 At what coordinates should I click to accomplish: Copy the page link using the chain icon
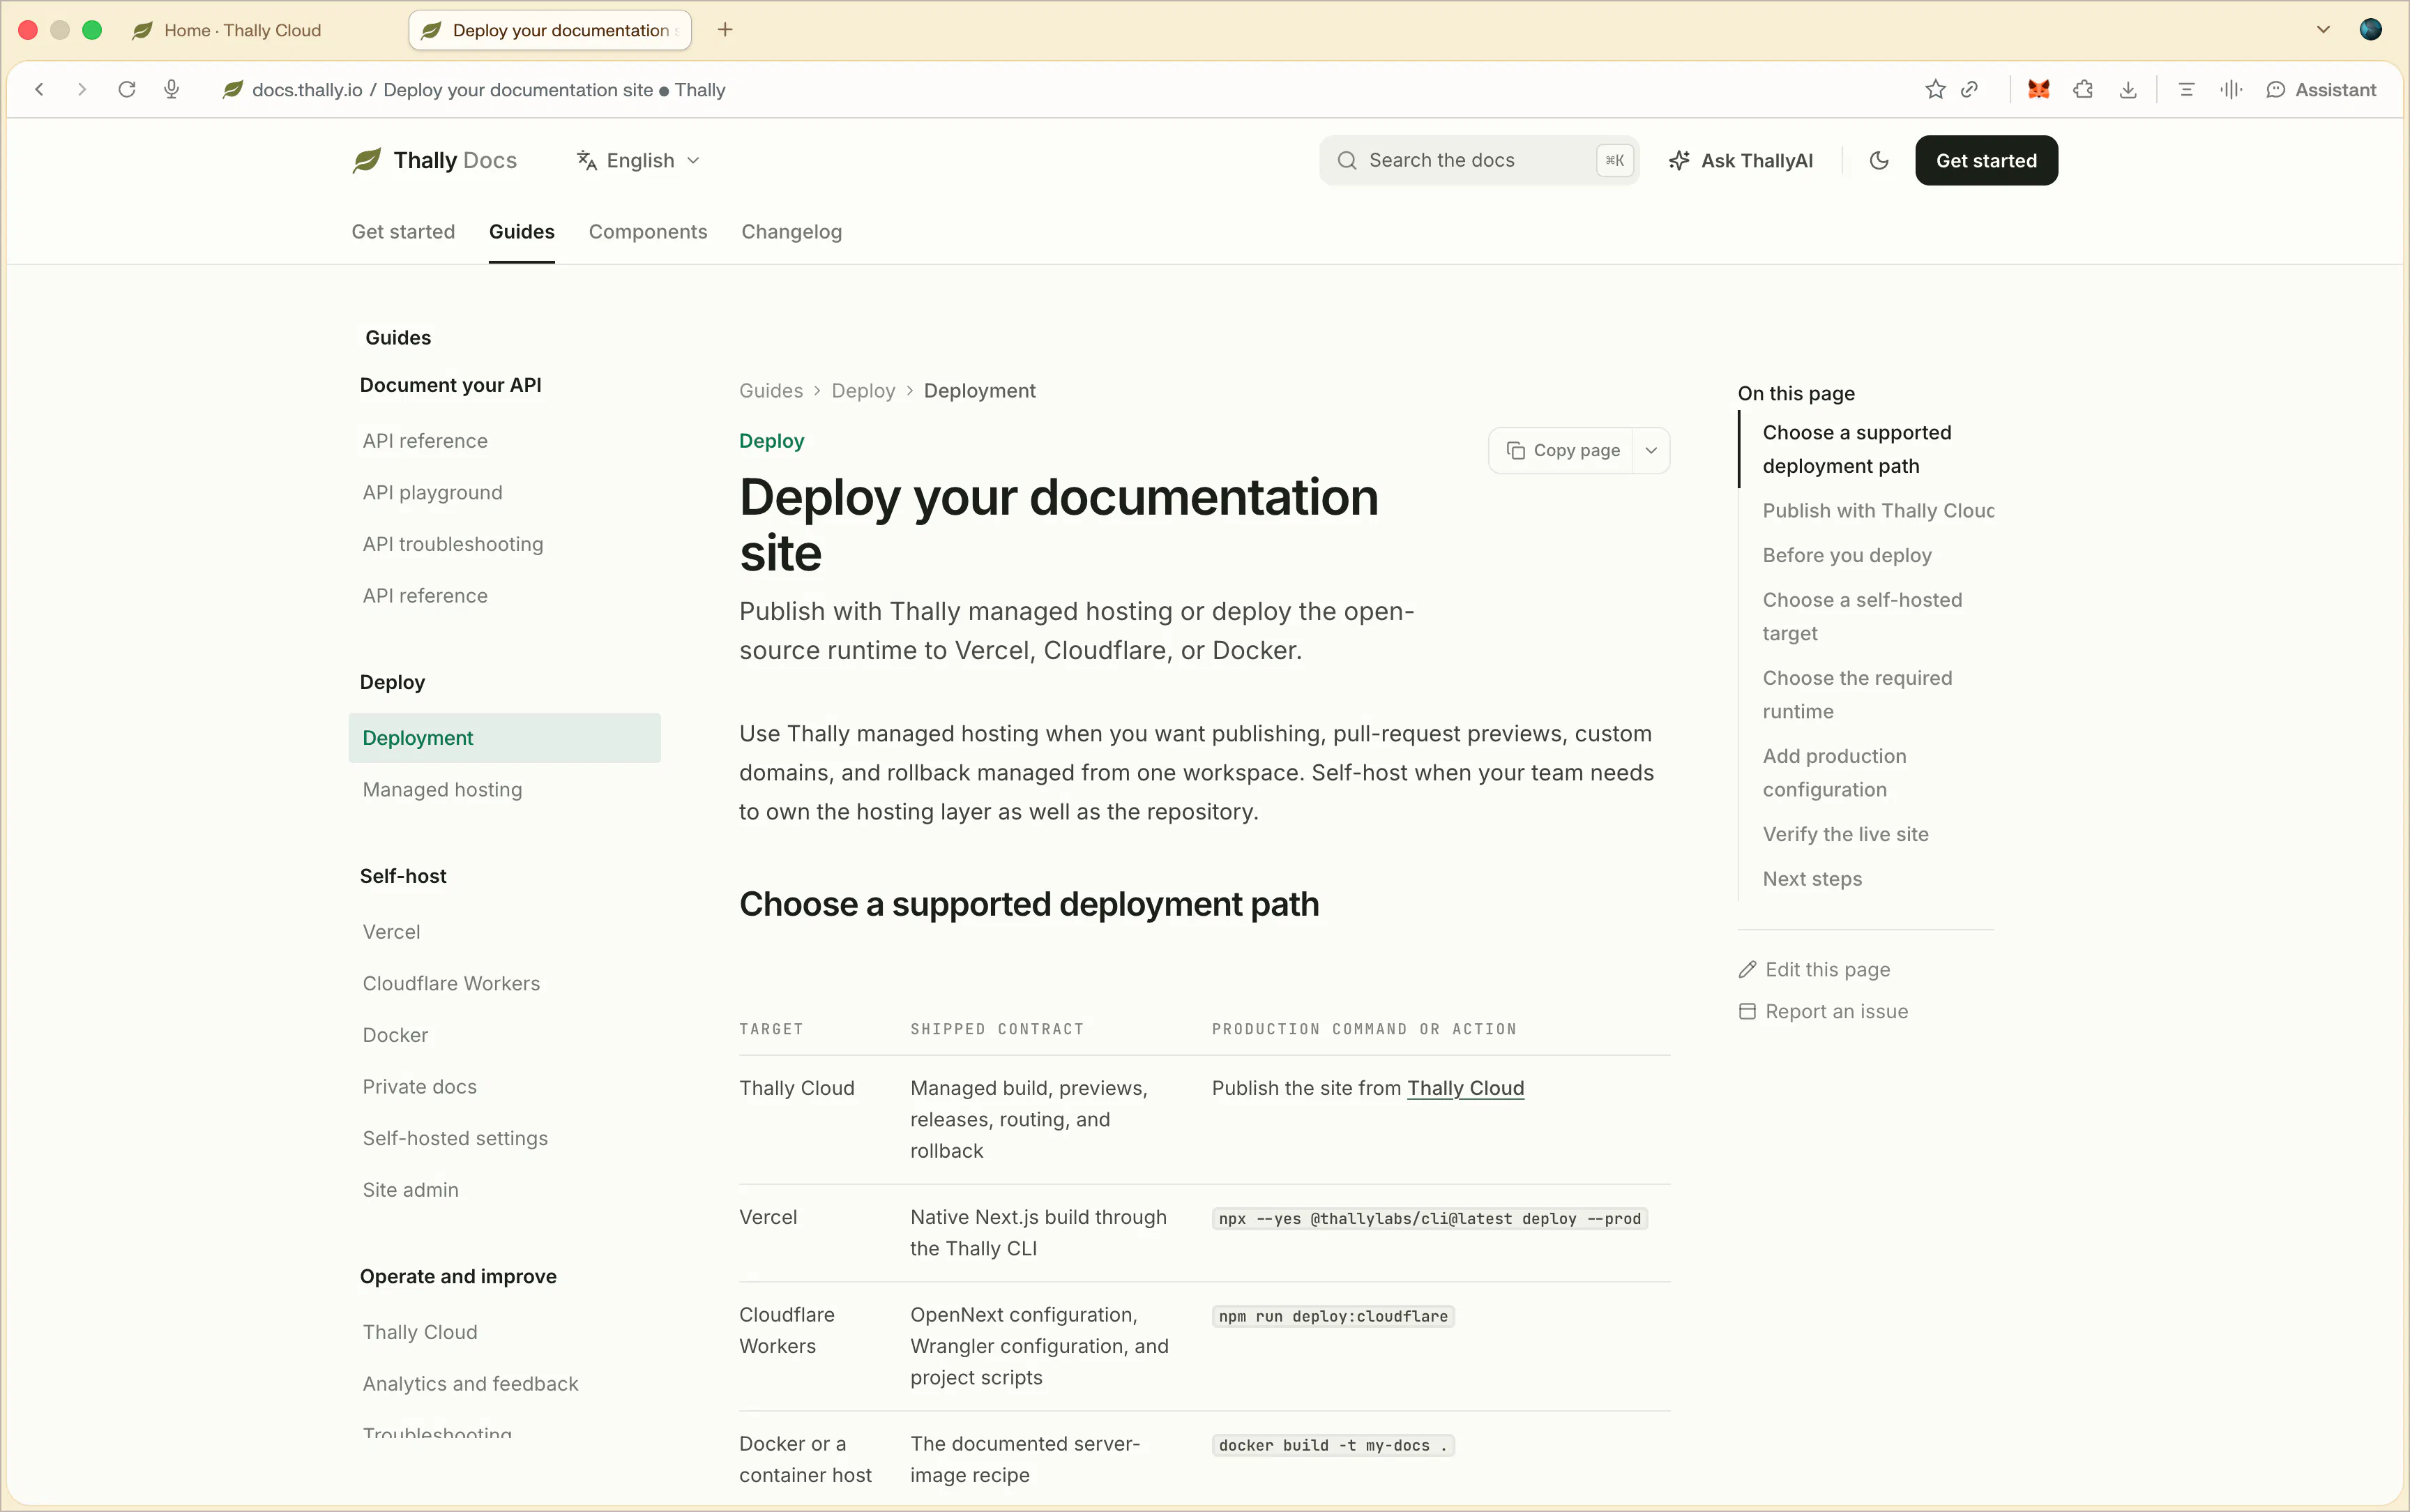(1970, 90)
